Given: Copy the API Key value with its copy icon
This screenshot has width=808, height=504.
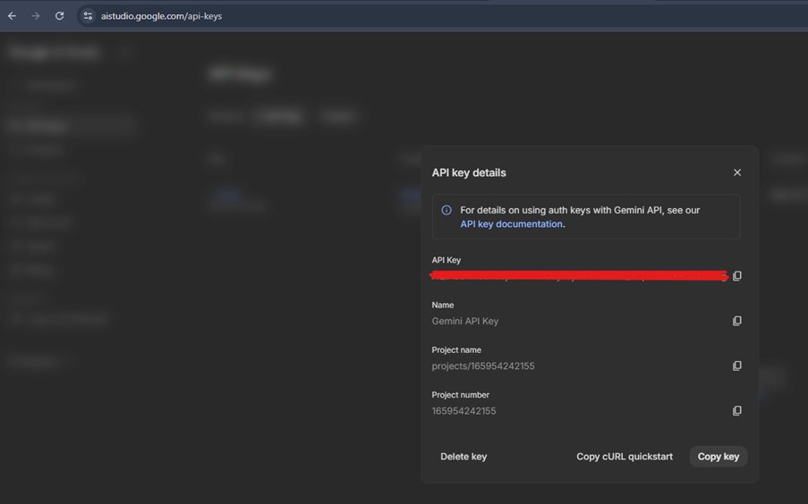Looking at the screenshot, I should [x=737, y=276].
